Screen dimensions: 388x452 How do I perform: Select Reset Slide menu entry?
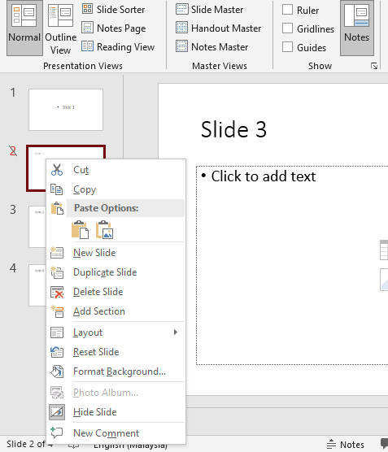tap(116, 352)
